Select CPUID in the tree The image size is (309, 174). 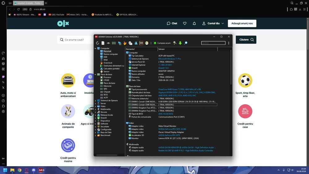coord(106,80)
